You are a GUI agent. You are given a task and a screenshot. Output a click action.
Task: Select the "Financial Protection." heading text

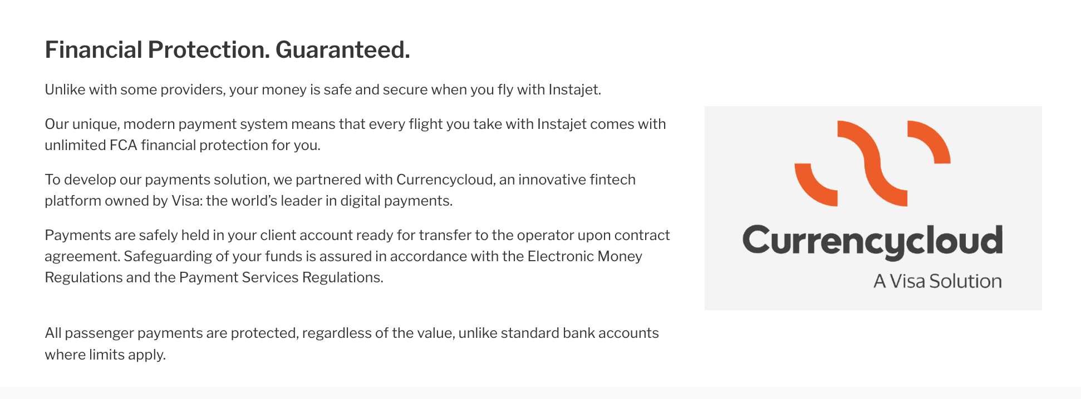tap(157, 50)
